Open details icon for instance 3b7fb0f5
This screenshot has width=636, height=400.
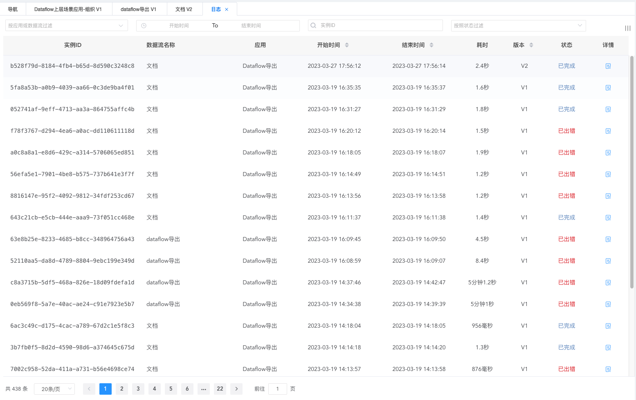coord(608,348)
